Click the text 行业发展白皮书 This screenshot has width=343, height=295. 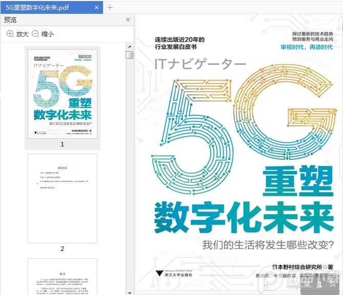(176, 47)
